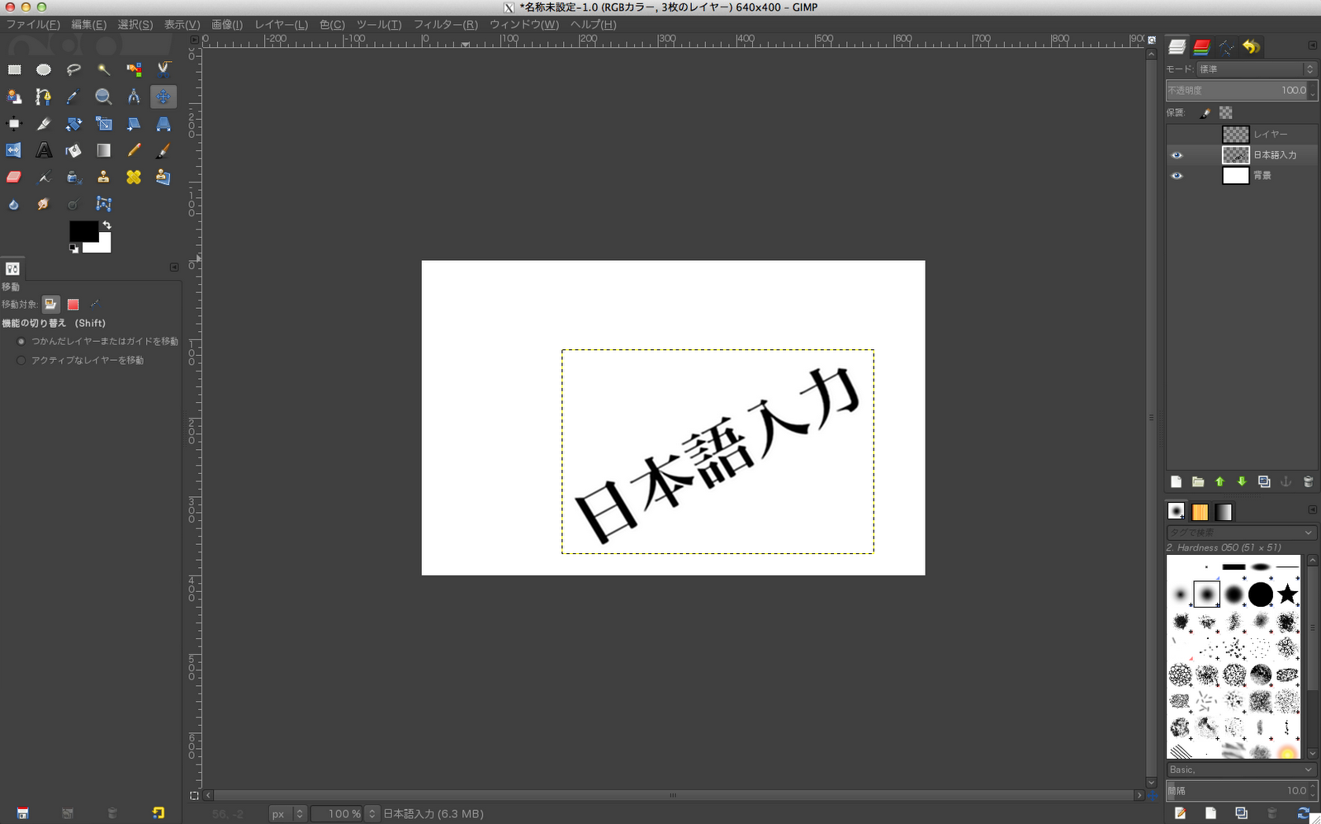Image resolution: width=1321 pixels, height=824 pixels.
Task: Set move target to path
Action: point(95,305)
